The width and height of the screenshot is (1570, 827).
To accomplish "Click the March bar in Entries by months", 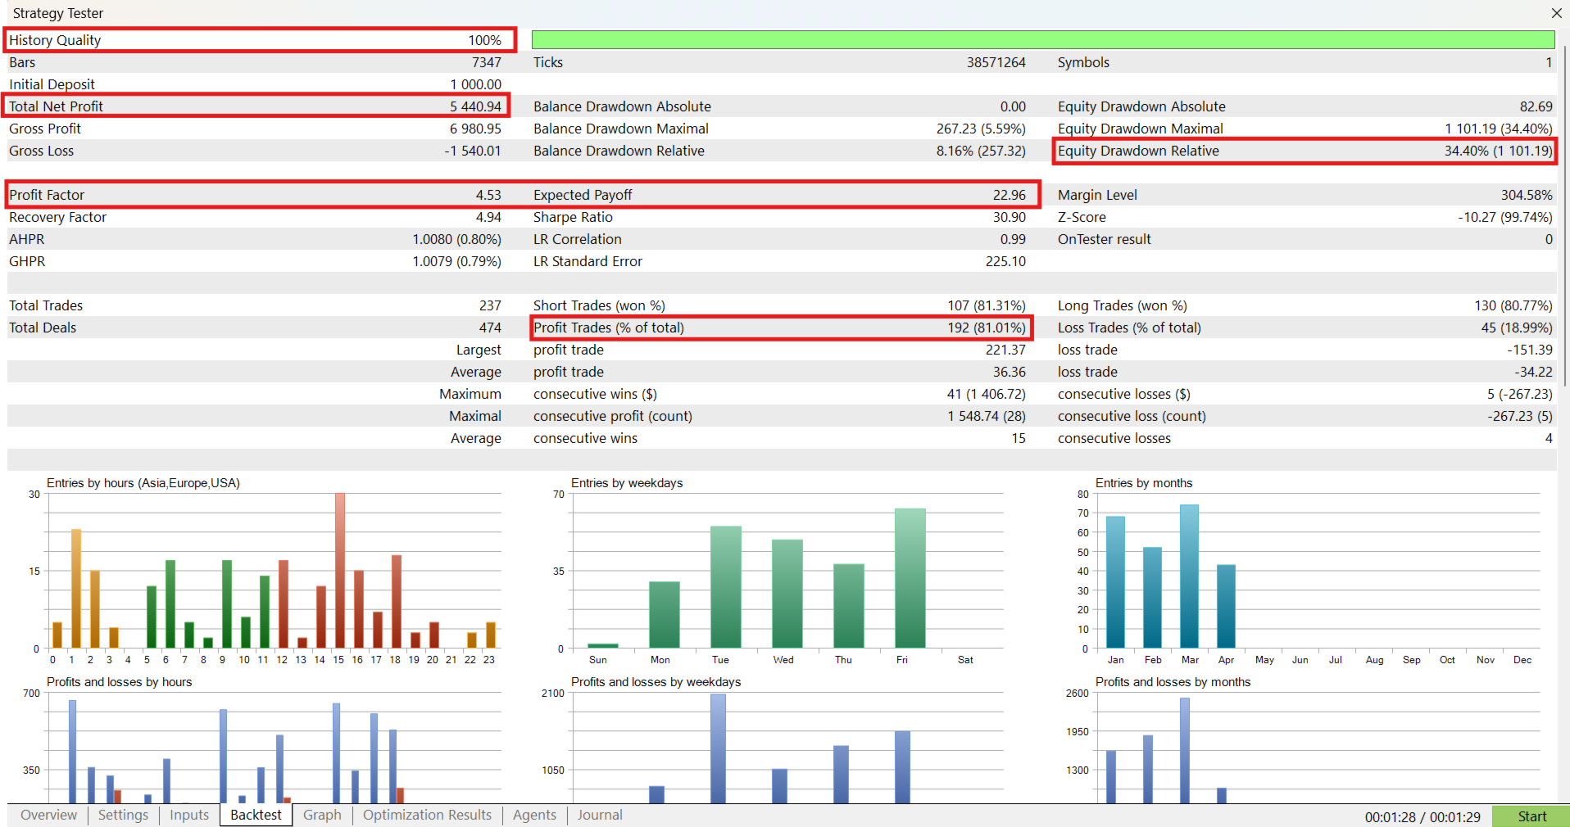I will coord(1189,576).
